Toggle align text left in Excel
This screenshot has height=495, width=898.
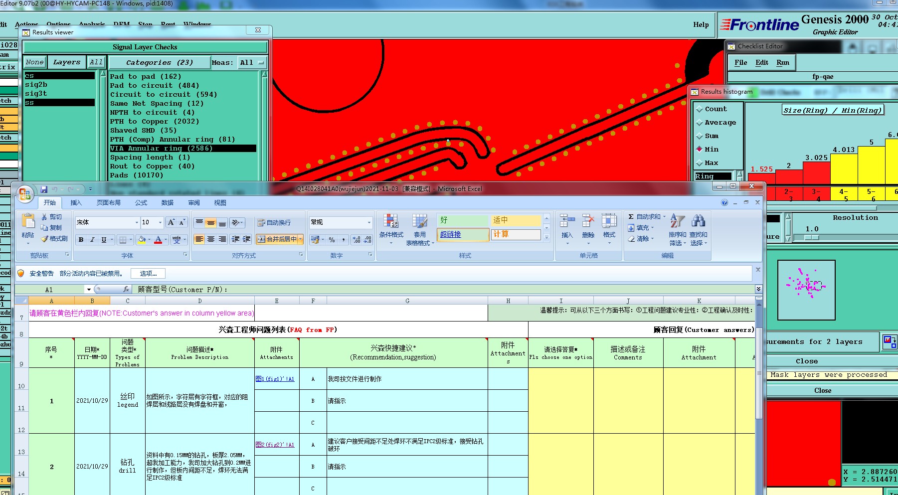click(199, 239)
